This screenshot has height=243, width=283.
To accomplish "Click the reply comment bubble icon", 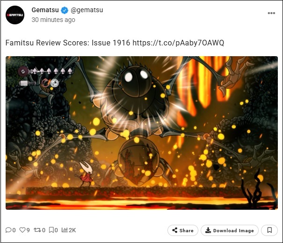I will [x=8, y=230].
